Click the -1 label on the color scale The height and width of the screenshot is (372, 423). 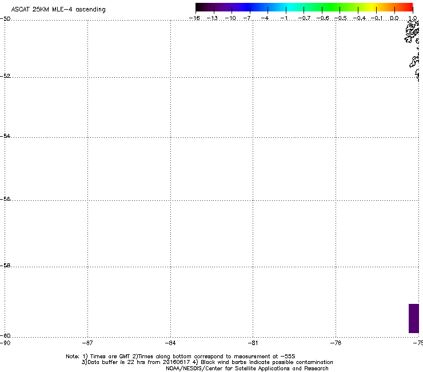point(284,18)
